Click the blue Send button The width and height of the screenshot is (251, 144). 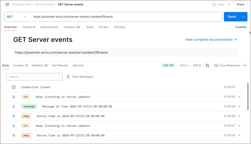coord(232,17)
